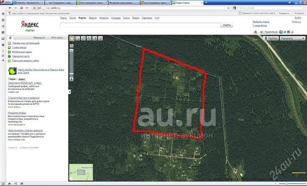
Task: Go to Новости in Yandex services menu
Action: pyautogui.click(x=104, y=18)
